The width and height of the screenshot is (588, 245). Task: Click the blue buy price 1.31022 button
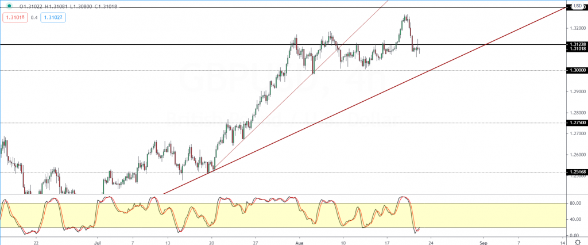click(x=53, y=17)
